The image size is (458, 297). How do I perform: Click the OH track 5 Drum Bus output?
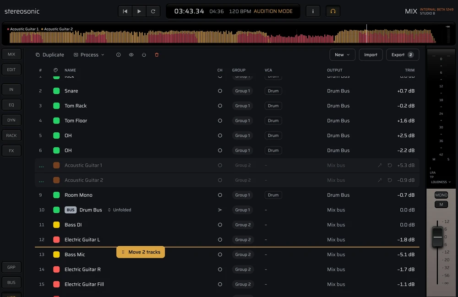click(338, 135)
